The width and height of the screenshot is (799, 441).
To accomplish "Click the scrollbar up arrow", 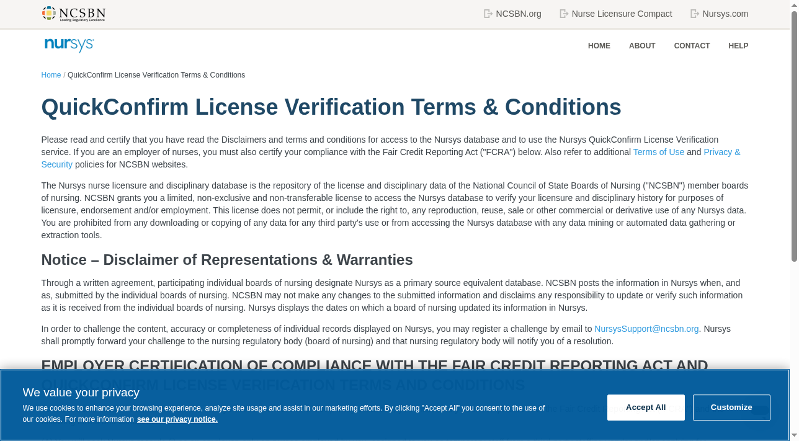I will (794, 5).
